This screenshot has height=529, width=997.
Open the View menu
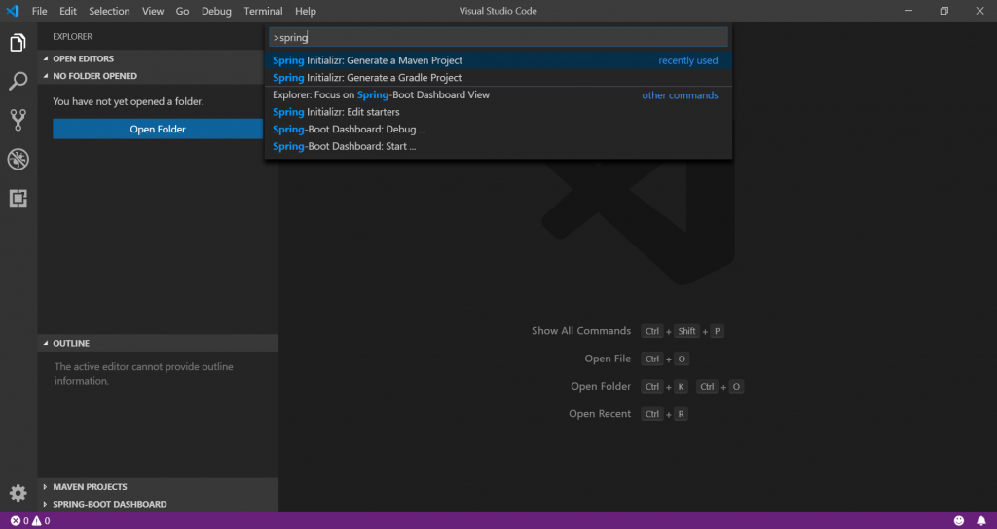[153, 11]
